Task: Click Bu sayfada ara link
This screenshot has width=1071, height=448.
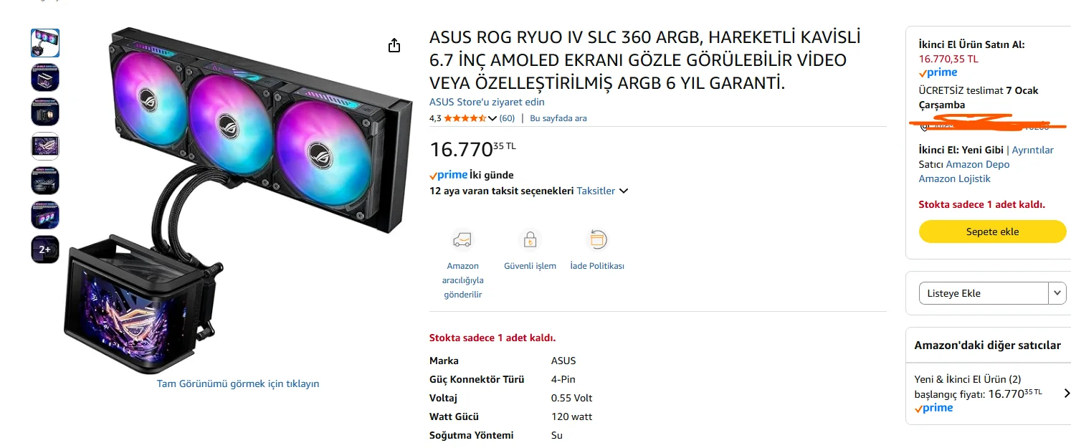Action: click(x=558, y=118)
